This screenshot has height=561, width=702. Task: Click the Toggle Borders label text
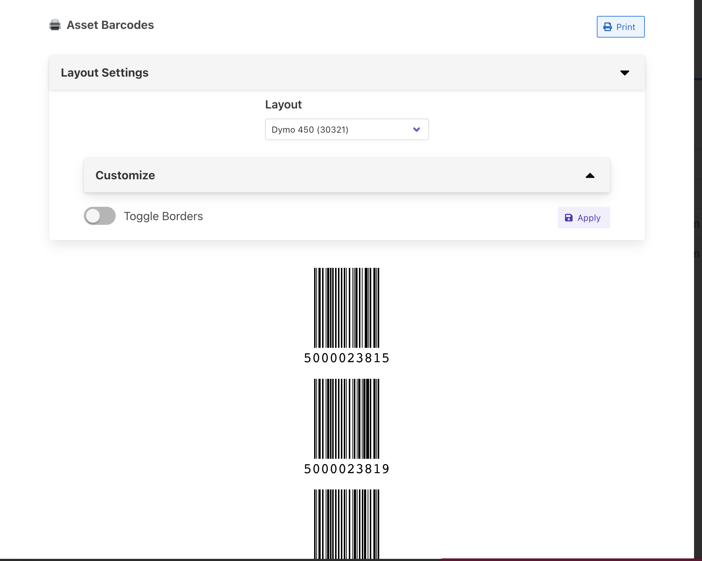163,216
